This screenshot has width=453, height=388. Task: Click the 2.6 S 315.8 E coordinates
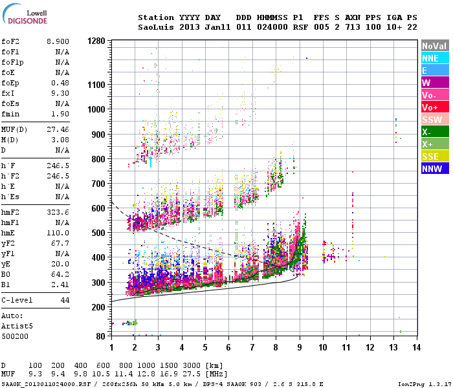(298, 384)
